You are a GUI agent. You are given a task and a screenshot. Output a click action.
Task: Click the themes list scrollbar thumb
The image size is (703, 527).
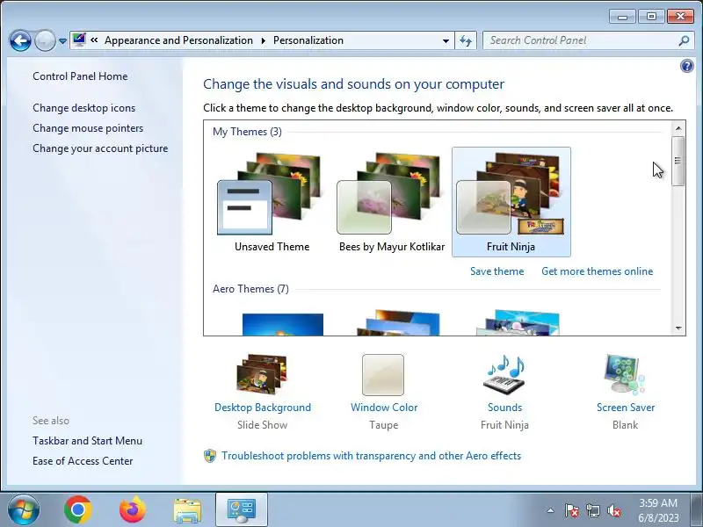(x=678, y=161)
